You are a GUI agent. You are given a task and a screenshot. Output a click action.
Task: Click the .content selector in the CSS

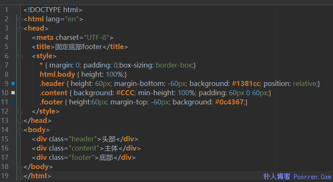[53, 93]
